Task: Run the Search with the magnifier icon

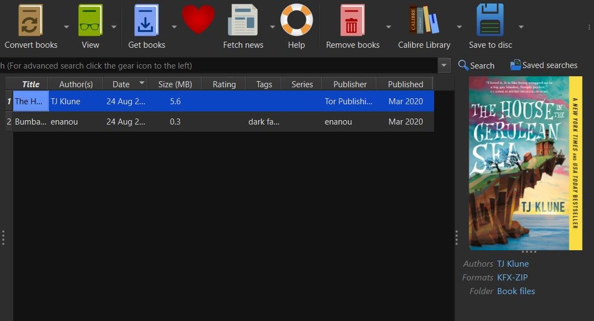Action: 476,65
